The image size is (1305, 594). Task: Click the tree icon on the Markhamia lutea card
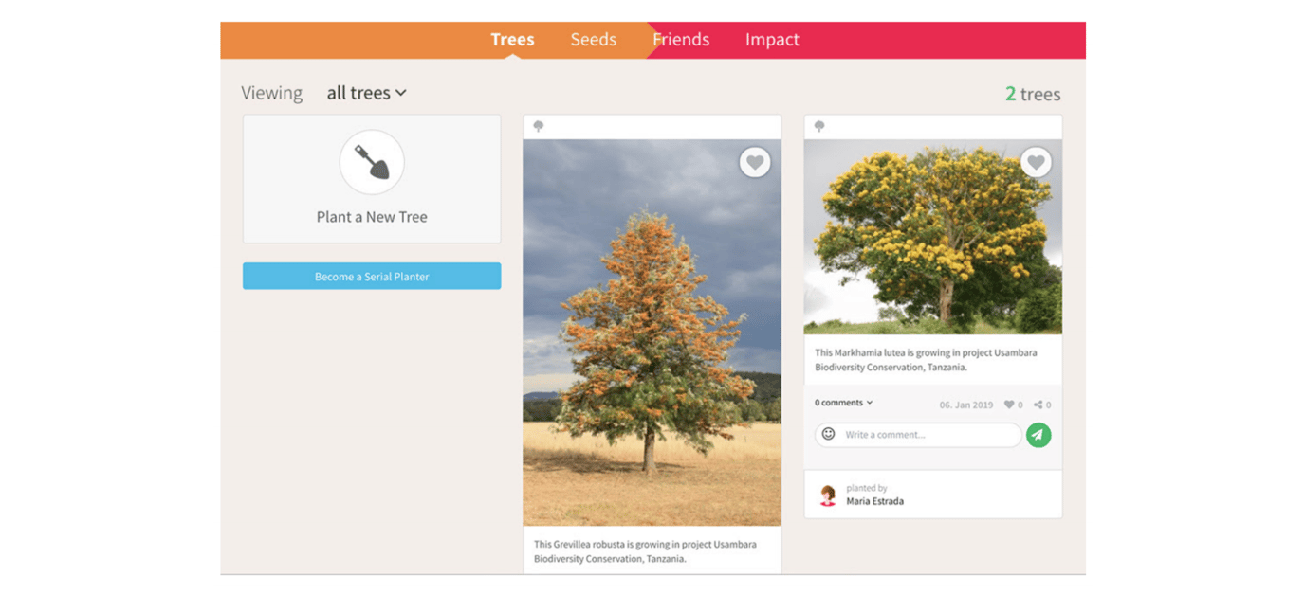[x=818, y=124]
